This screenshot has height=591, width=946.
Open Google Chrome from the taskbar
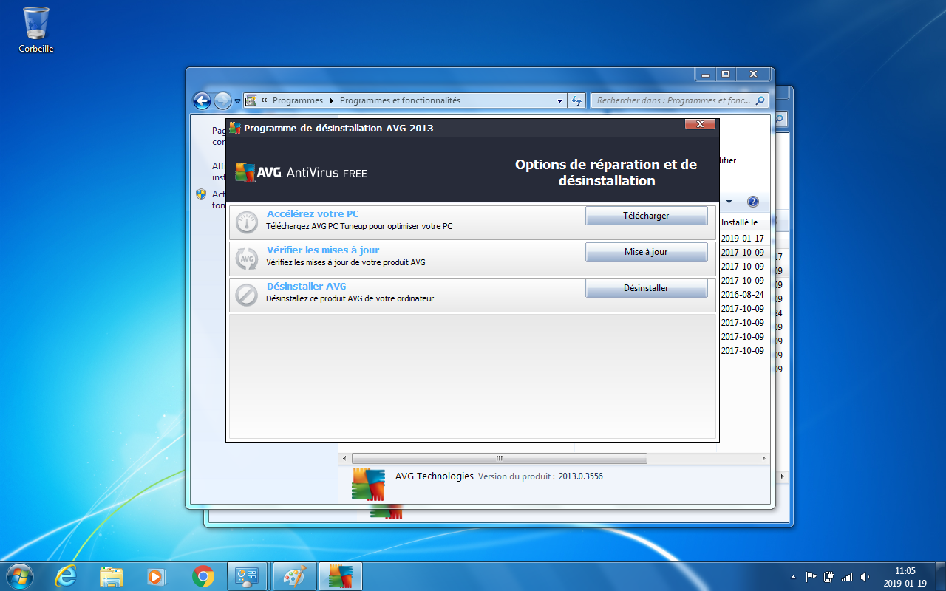203,575
